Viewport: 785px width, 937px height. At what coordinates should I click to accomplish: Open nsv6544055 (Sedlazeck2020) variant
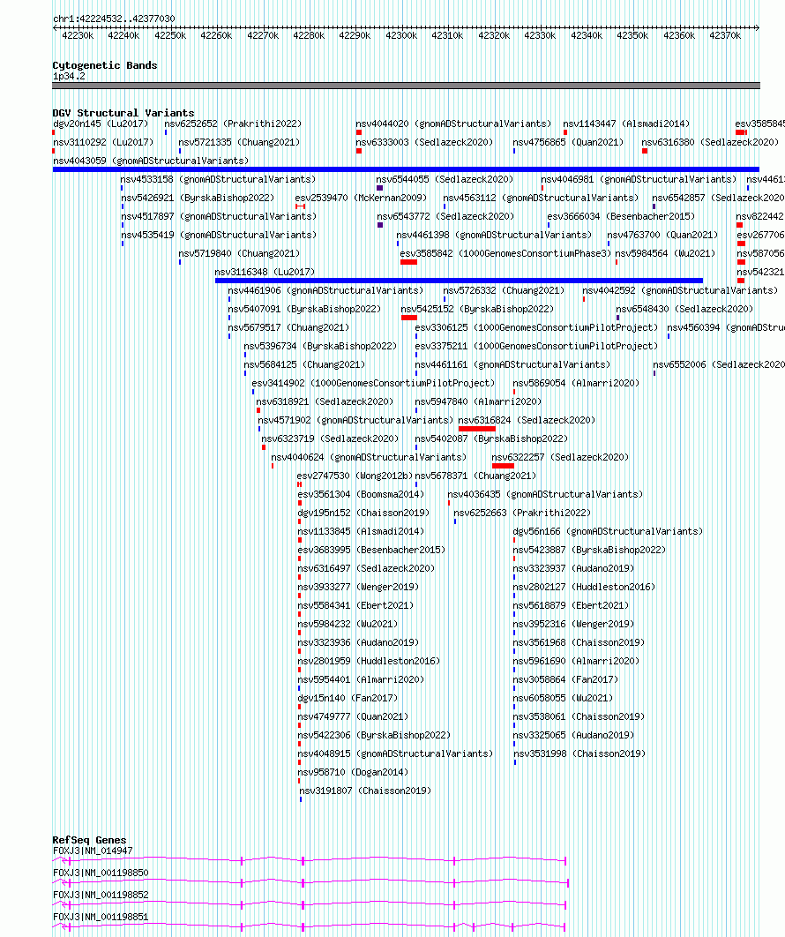point(445,179)
